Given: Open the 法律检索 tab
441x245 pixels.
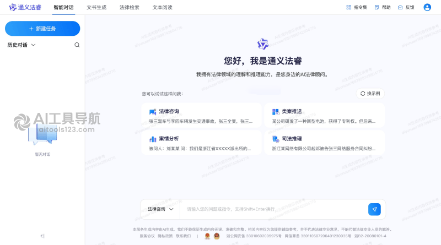Looking at the screenshot, I should [130, 7].
